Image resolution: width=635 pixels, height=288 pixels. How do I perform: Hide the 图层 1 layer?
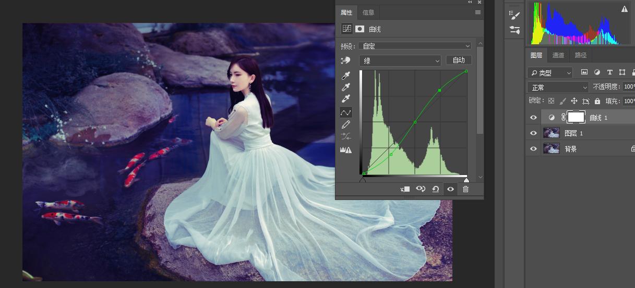click(x=533, y=133)
